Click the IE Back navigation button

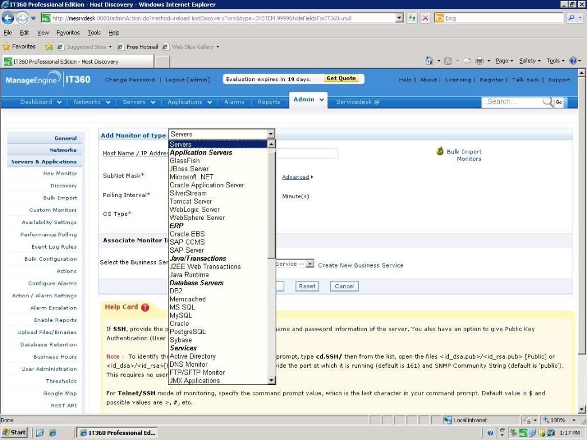pyautogui.click(x=8, y=18)
